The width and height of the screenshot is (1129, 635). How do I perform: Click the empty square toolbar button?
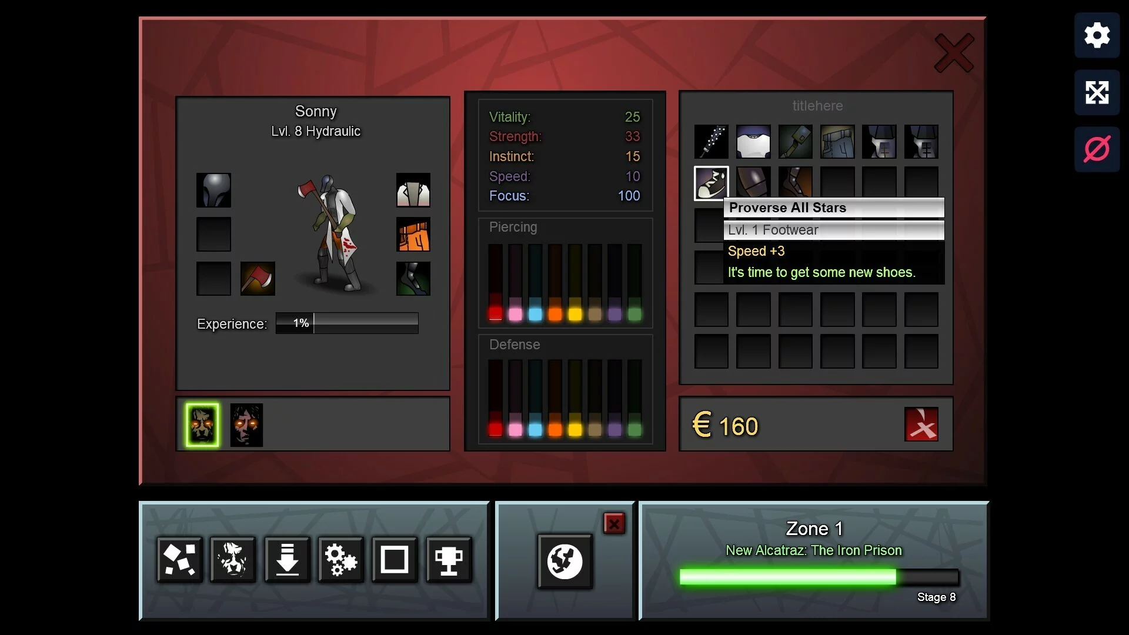pos(395,559)
